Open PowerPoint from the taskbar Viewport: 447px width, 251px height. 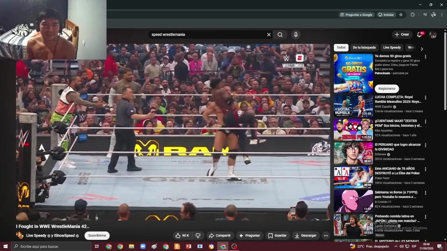(x=189, y=246)
